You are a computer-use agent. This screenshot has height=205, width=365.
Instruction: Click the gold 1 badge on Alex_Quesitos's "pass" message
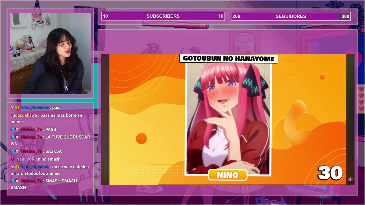17,108
